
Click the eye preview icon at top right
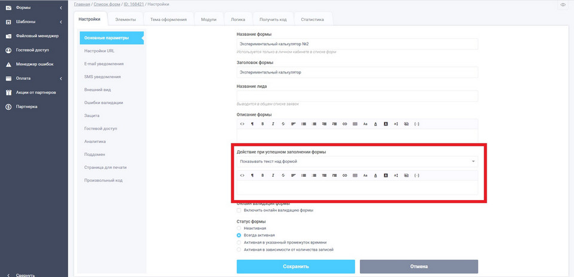tap(563, 5)
